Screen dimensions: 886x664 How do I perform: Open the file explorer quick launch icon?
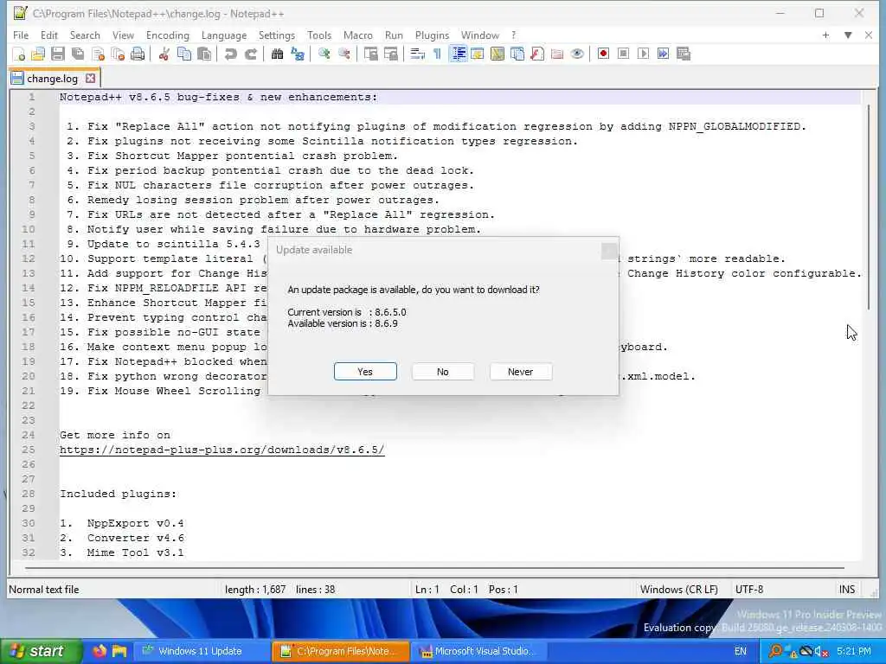click(119, 651)
